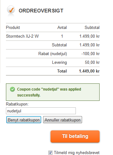Click the Subtotal column header
Screen dimensions: 113x155
92,27
